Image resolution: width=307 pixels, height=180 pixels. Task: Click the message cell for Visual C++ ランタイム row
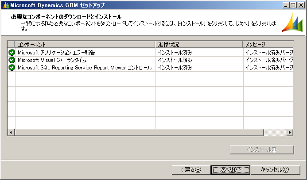click(x=269, y=60)
